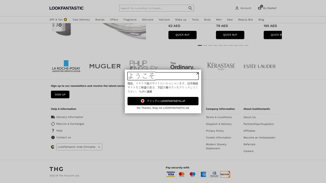Open the Make up menu

pos(181,20)
